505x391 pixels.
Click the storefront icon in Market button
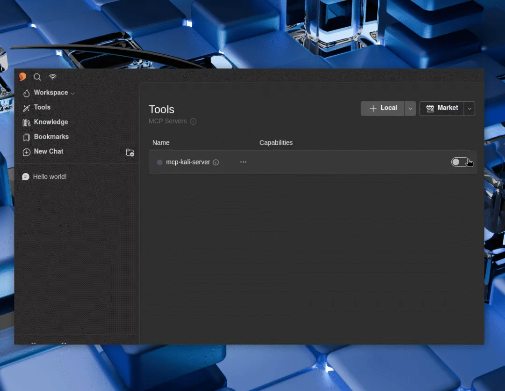430,108
